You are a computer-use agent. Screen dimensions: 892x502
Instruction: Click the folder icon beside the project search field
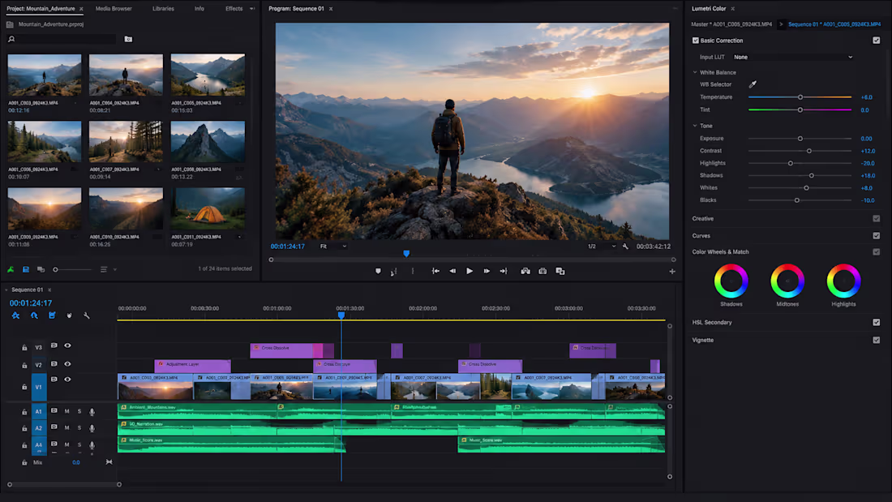129,39
